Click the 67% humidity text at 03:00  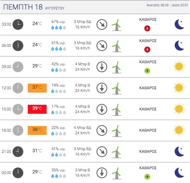(59, 22)
